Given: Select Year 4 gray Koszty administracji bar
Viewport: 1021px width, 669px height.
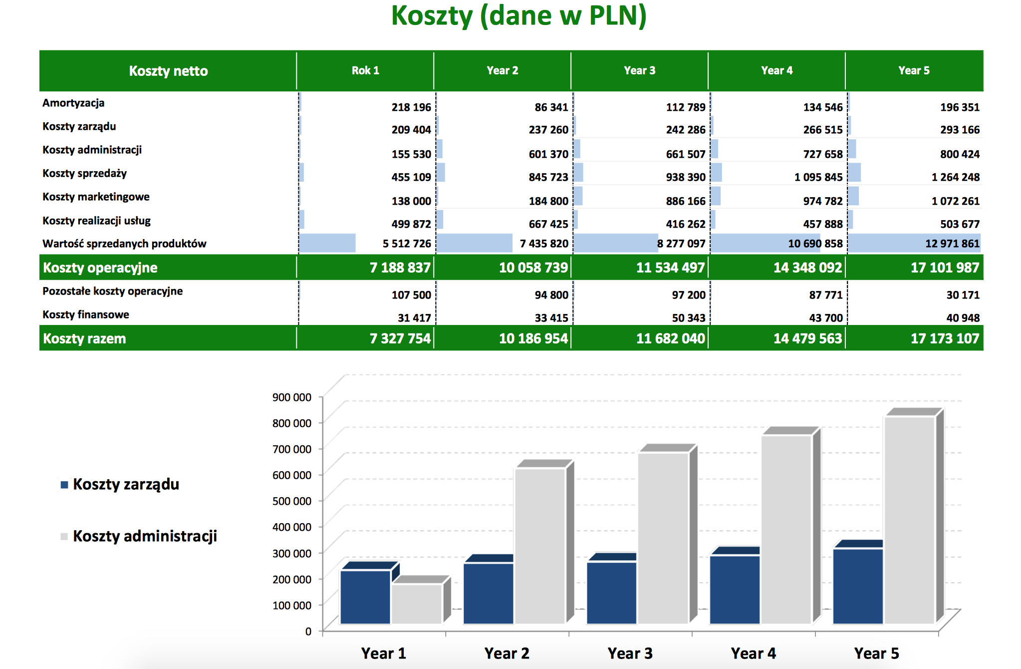Looking at the screenshot, I should (x=787, y=530).
